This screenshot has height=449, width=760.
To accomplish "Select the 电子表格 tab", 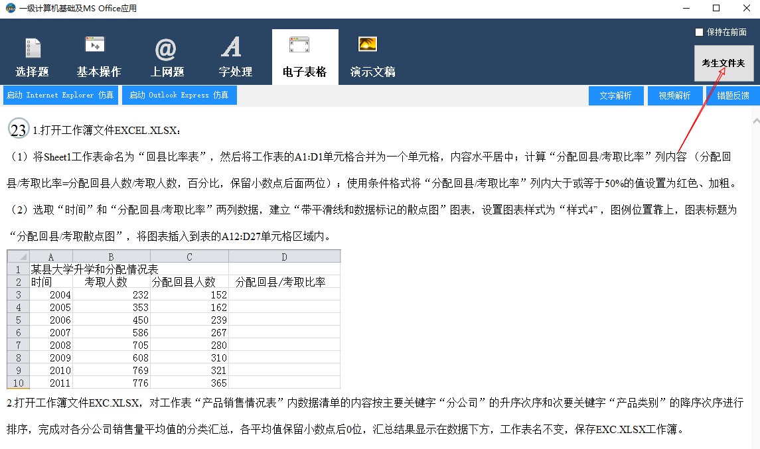I will 305,57.
